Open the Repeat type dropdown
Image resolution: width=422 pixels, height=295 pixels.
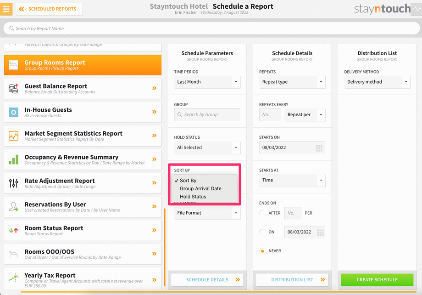292,82
